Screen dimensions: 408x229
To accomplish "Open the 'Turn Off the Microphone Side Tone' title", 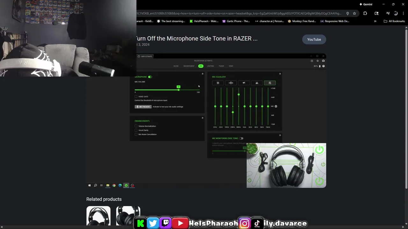I will click(197, 38).
